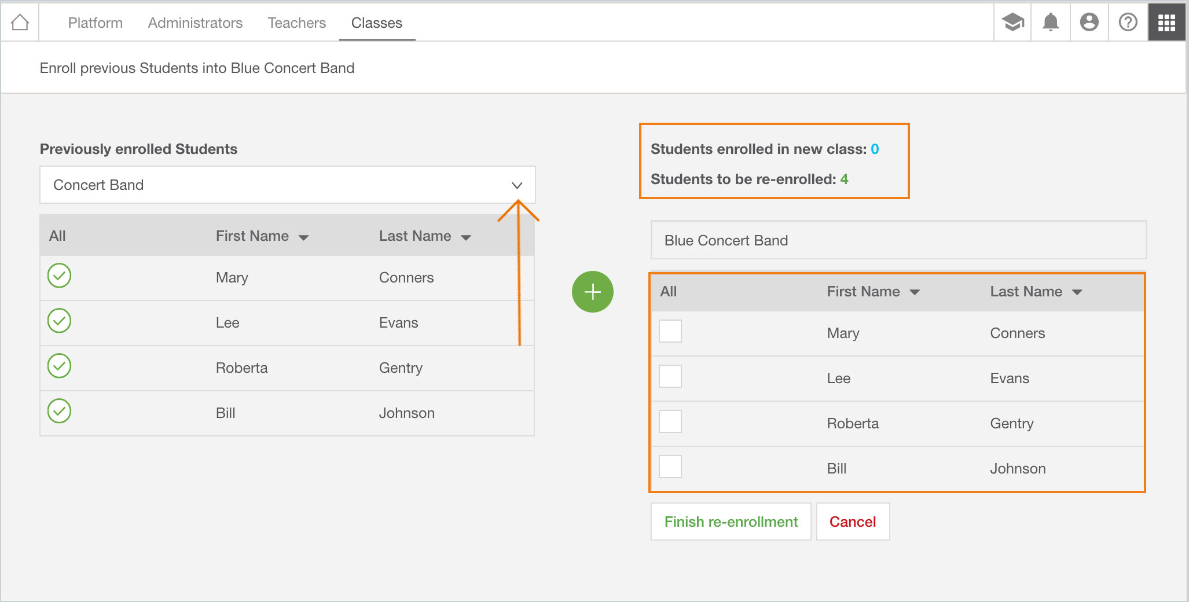Sort Blue Concert Band list by Last Name
Image resolution: width=1189 pixels, height=602 pixels.
coord(1036,292)
